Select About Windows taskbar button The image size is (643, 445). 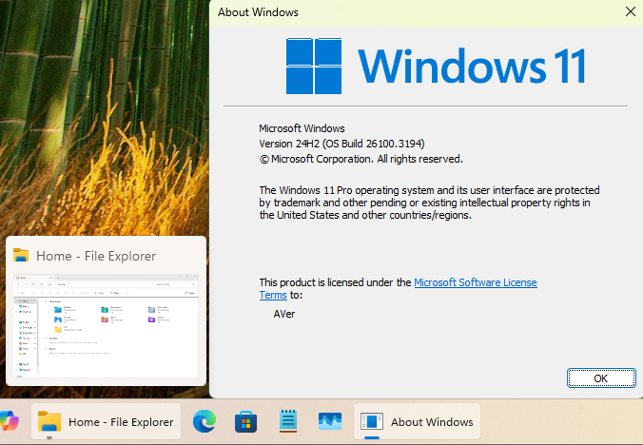point(417,421)
